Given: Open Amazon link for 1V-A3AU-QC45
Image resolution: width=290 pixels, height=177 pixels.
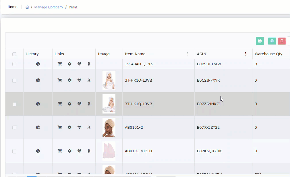Looking at the screenshot, I should (x=89, y=64).
